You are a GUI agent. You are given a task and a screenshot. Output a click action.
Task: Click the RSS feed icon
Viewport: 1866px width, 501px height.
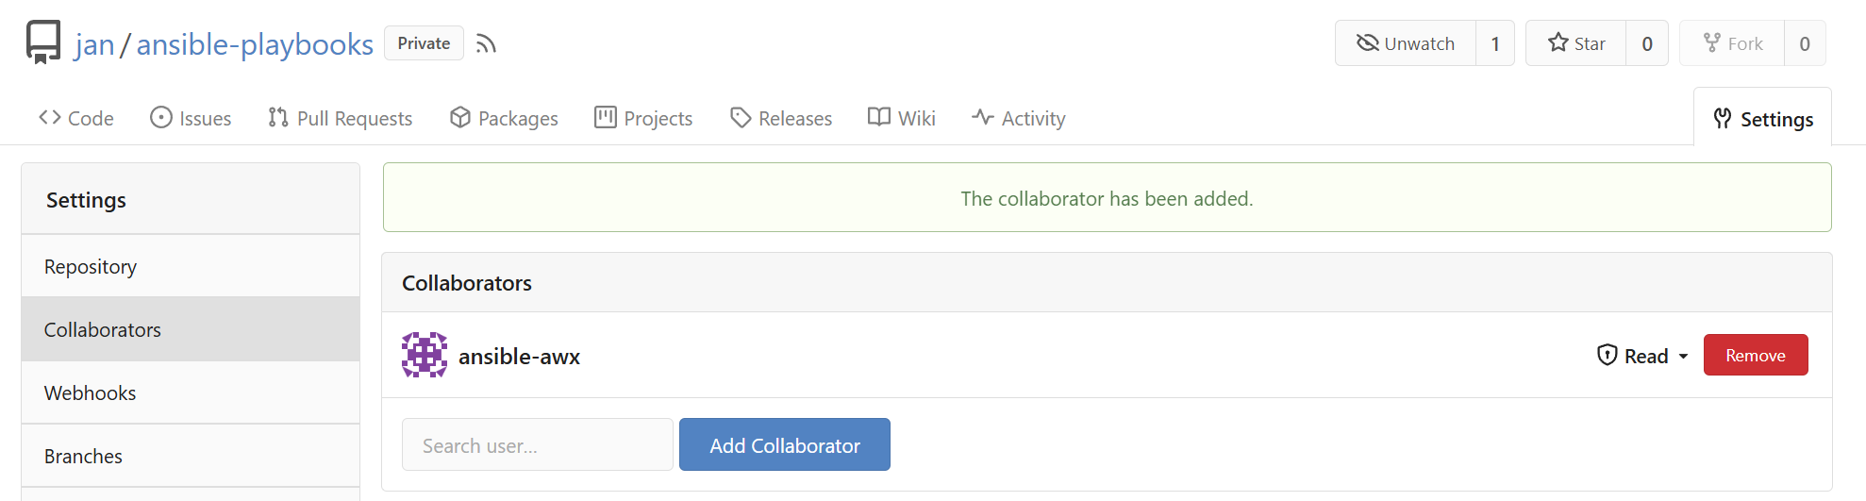486,44
